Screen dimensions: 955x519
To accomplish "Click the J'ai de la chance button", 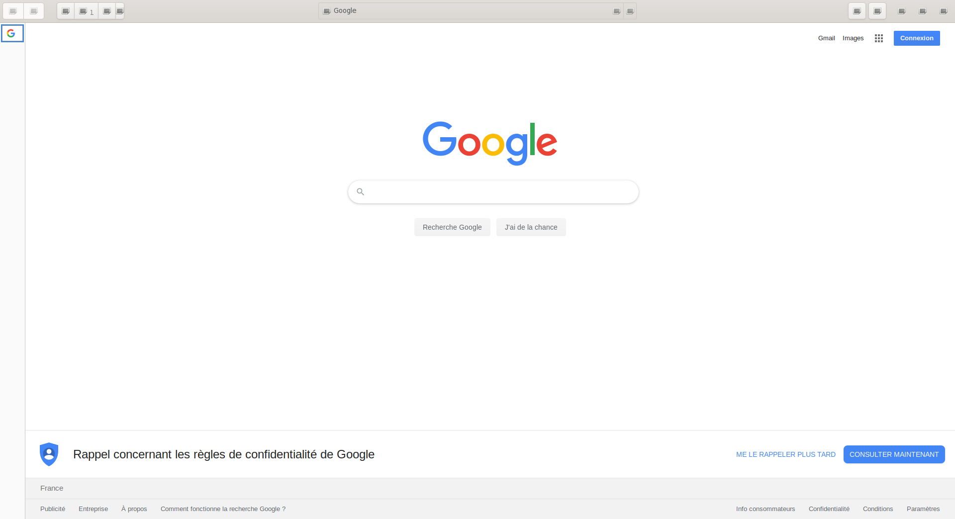I will 531,227.
